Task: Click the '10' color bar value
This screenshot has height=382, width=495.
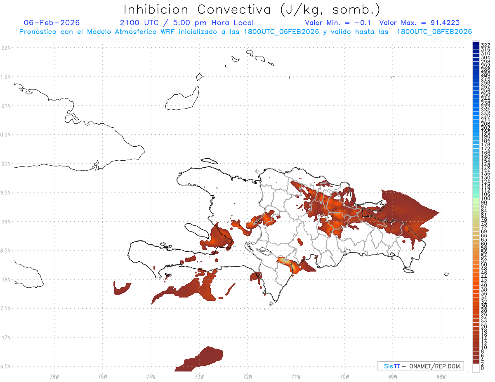Action: pos(484,347)
